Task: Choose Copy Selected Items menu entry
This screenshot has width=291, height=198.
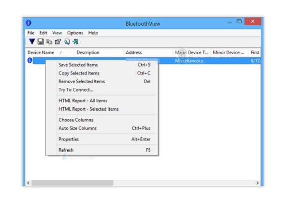Action: point(102,73)
